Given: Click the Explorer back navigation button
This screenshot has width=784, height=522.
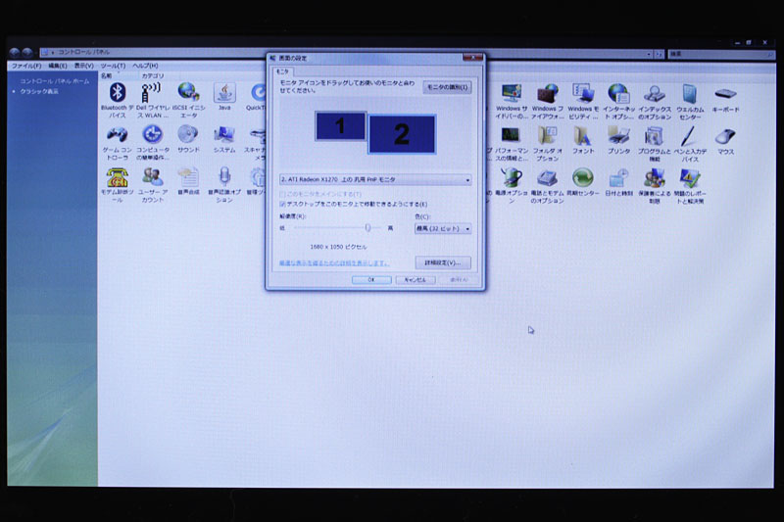Looking at the screenshot, I should point(15,53).
